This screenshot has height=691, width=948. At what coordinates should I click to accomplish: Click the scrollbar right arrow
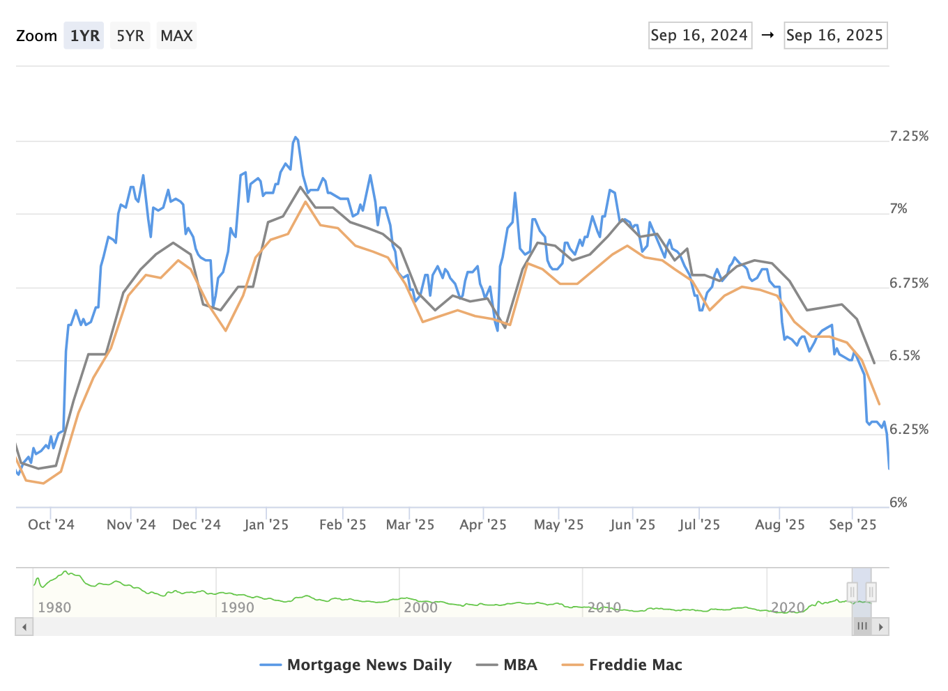881,627
